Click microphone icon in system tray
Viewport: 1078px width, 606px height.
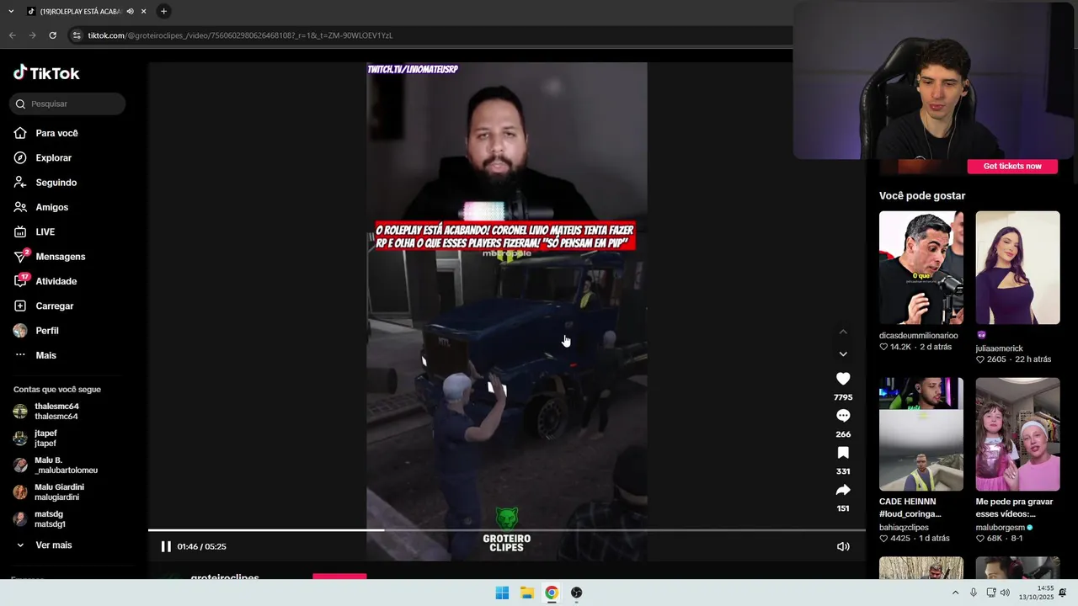coord(974,593)
